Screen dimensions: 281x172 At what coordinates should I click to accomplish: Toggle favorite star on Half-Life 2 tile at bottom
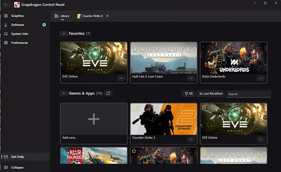tap(204, 151)
